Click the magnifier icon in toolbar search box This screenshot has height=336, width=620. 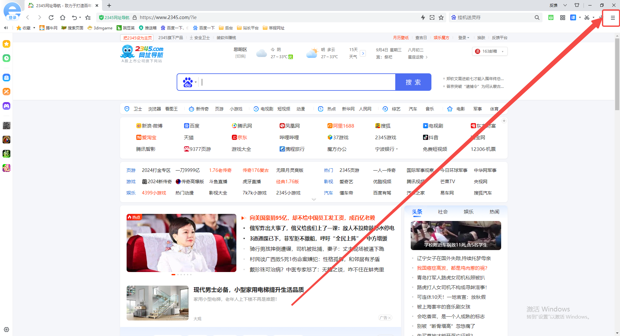pyautogui.click(x=537, y=17)
